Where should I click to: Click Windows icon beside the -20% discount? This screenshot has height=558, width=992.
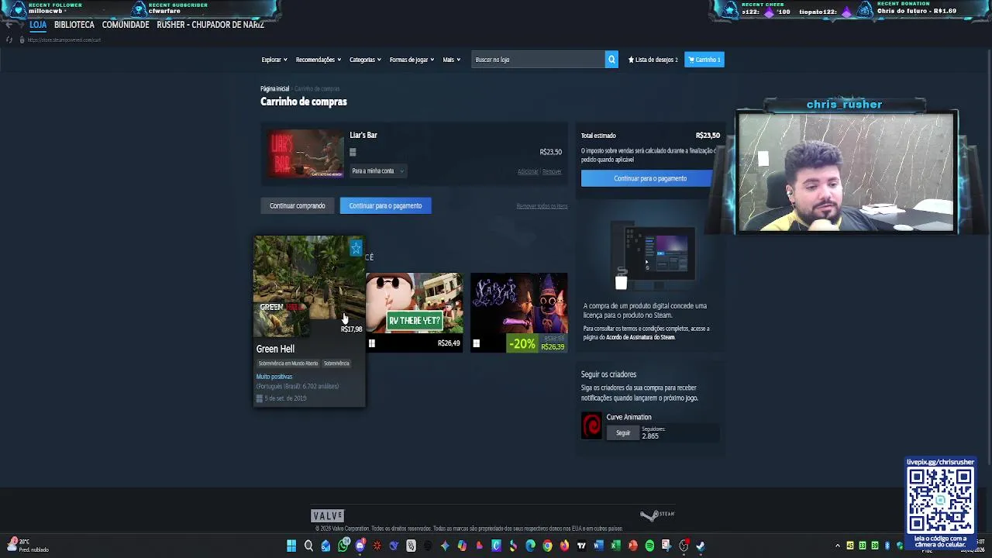tap(477, 343)
